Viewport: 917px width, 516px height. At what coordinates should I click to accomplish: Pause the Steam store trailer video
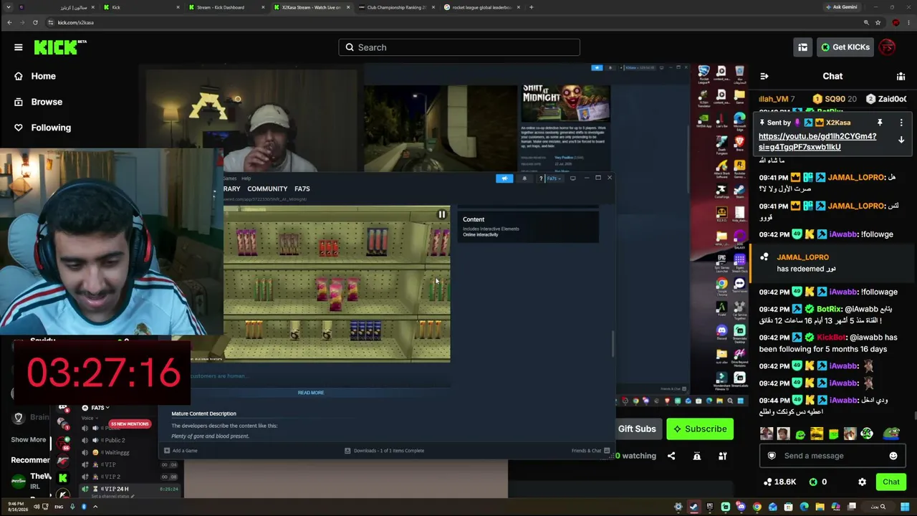442,214
